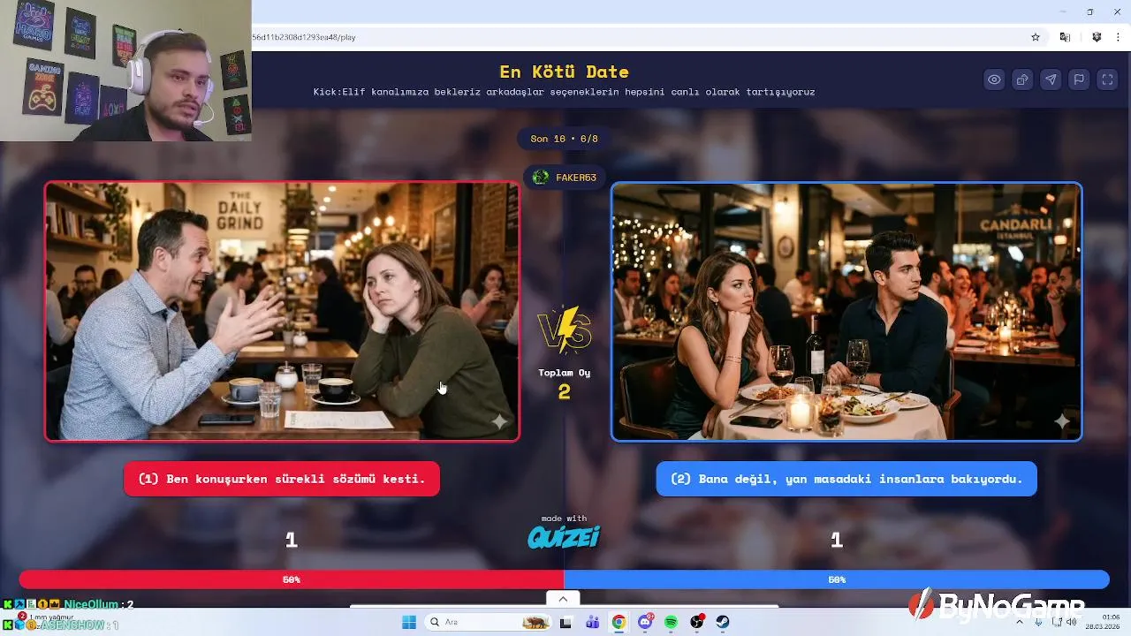1131x636 pixels.
Task: Click the right image sparkle icon
Action: (1062, 422)
